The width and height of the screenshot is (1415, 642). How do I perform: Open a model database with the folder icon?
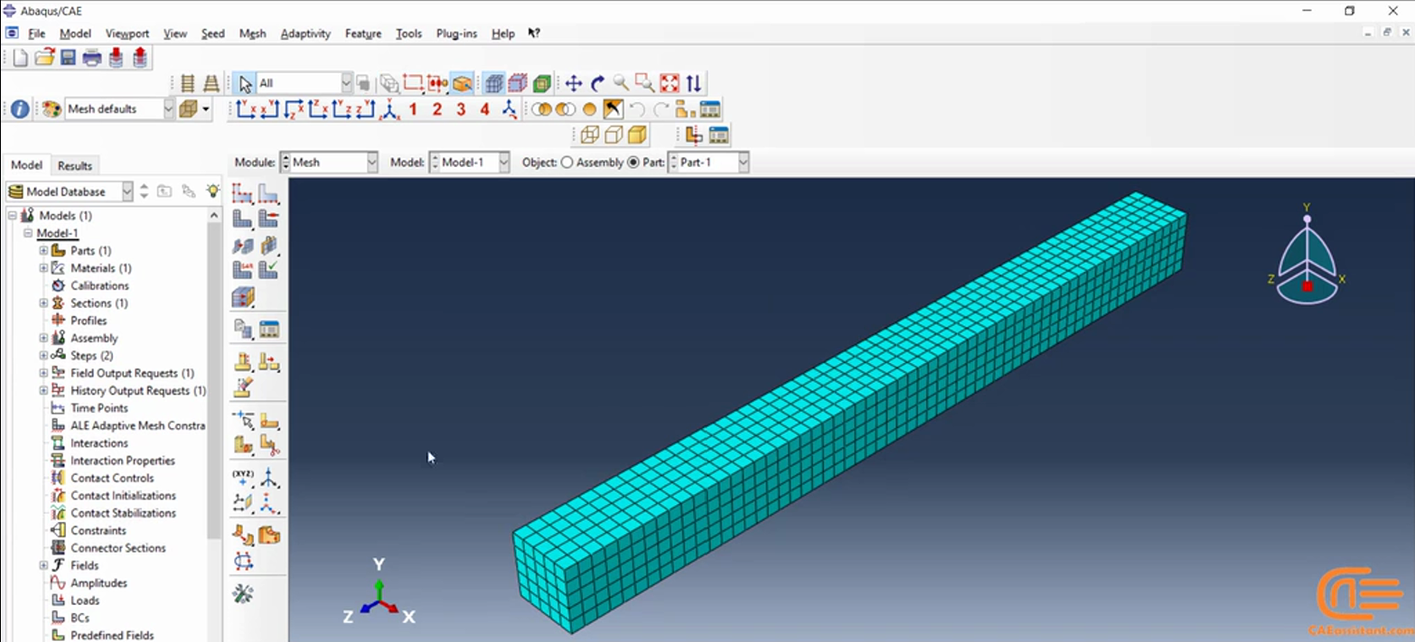44,58
